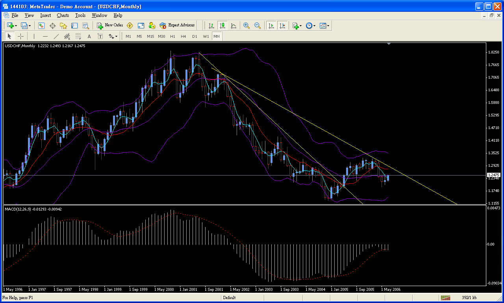The image size is (504, 303).
Task: Click the New Order button
Action: (x=110, y=25)
